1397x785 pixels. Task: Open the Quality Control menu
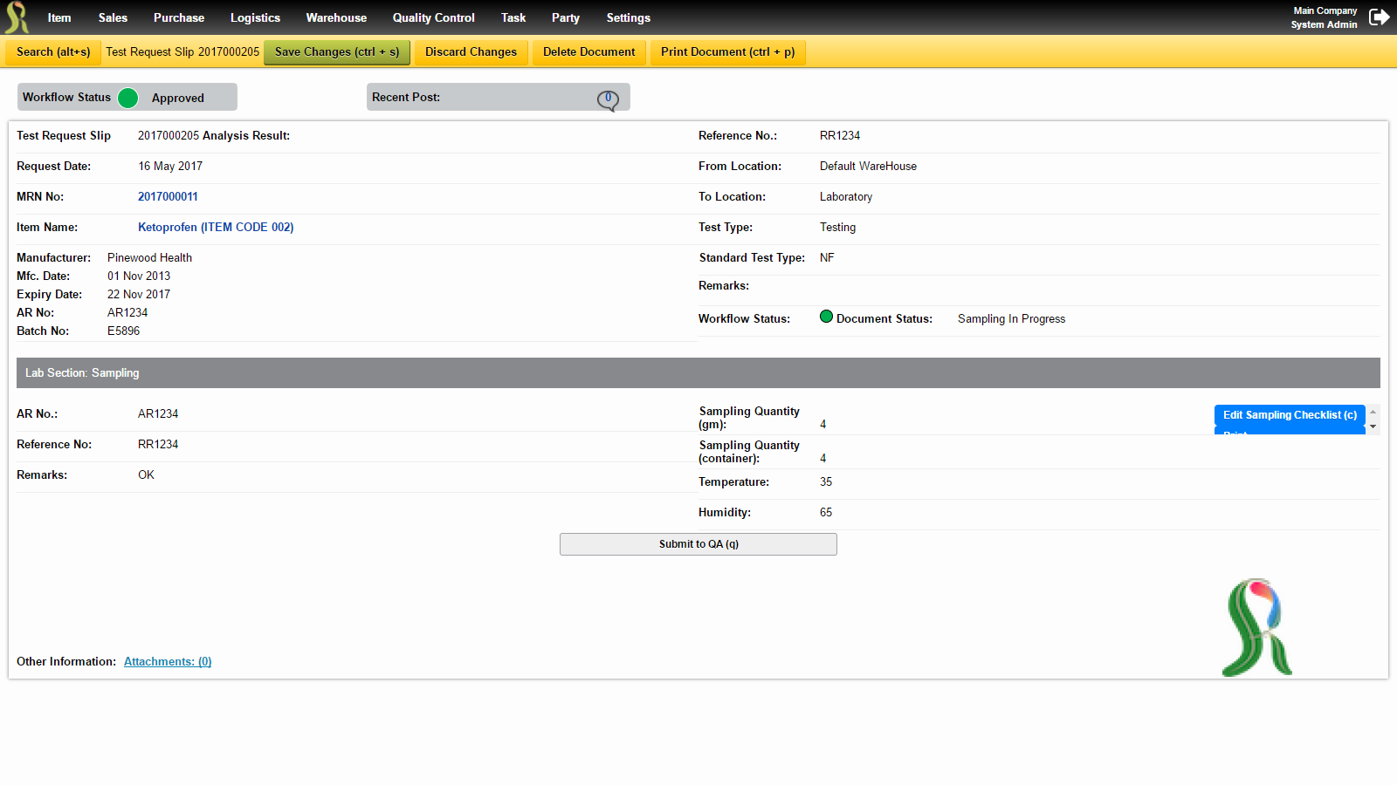pos(434,17)
